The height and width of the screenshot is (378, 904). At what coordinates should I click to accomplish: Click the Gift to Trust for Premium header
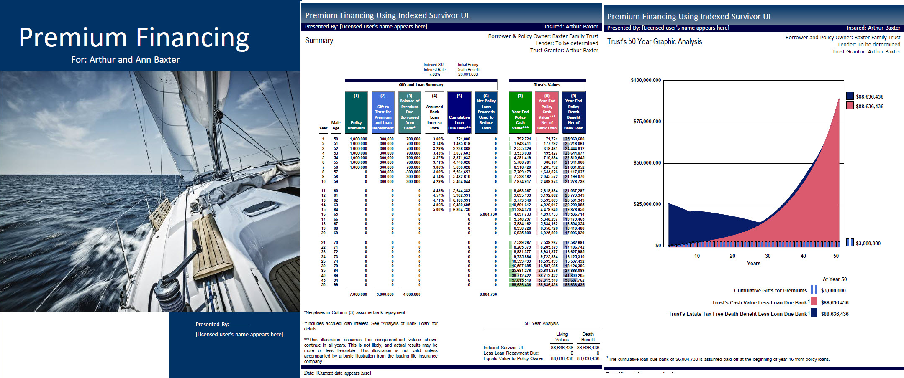[382, 113]
